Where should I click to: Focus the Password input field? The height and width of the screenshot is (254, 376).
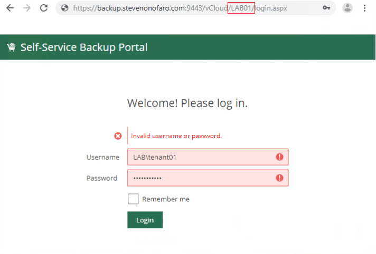(201, 178)
